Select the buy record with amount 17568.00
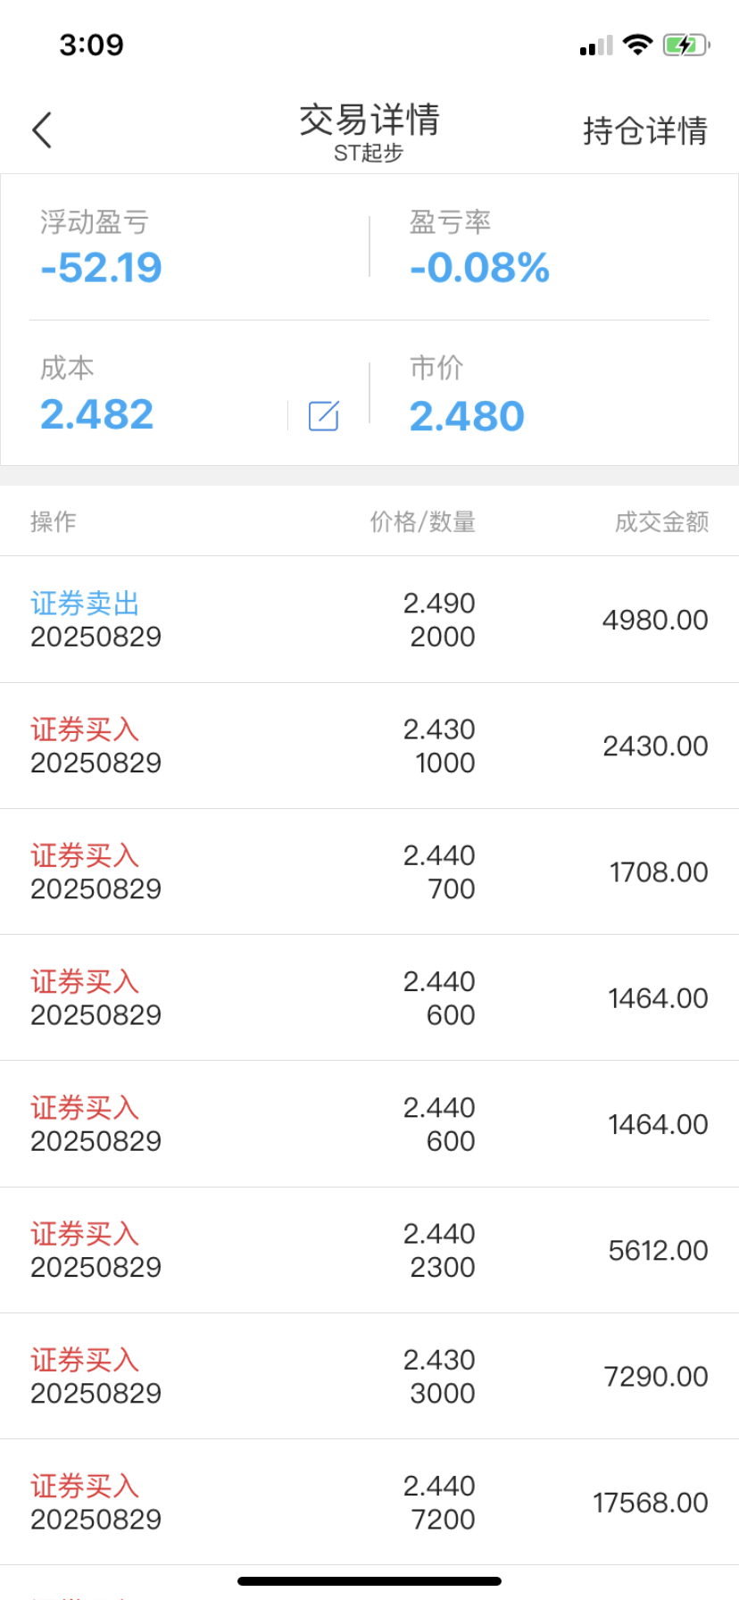This screenshot has height=1600, width=739. [369, 1502]
